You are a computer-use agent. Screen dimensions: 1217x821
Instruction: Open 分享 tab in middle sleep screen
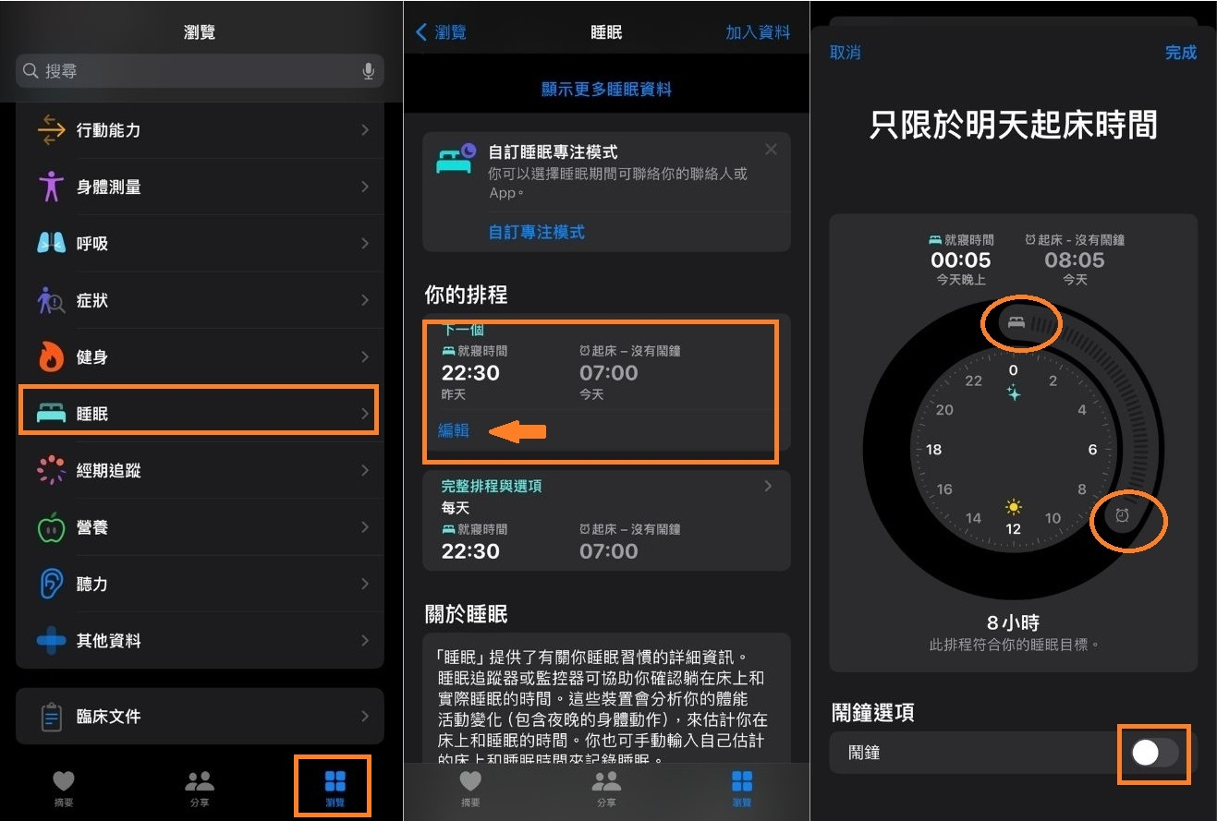(x=606, y=788)
